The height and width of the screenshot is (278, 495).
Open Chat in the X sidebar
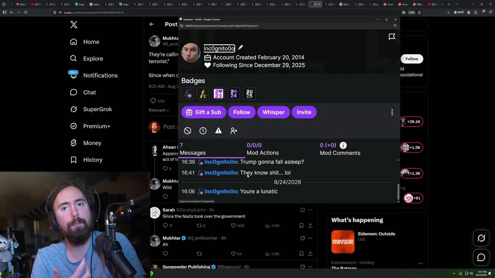83,92
